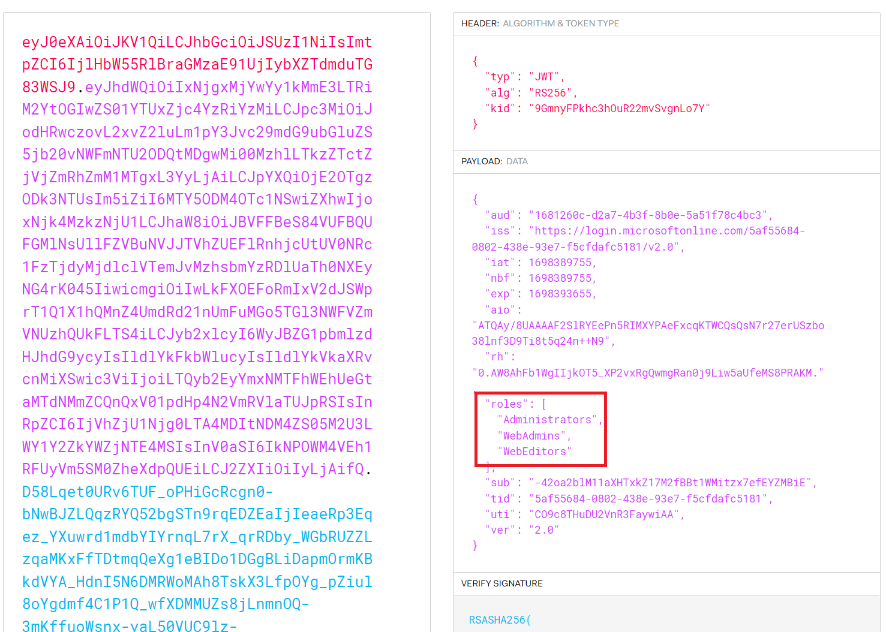
Task: Click the RSASHA256( text in the signature area
Action: [500, 620]
